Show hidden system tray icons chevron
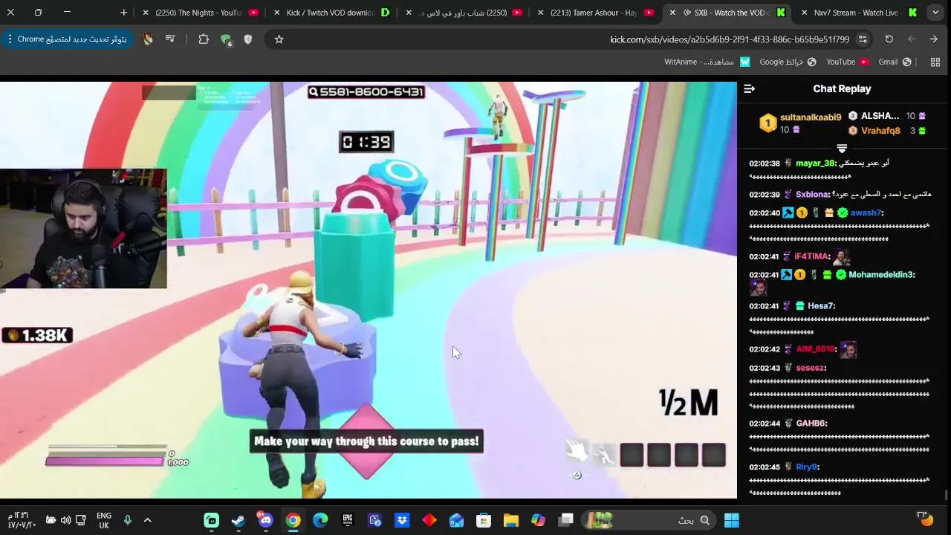Viewport: 951px width, 535px height. click(147, 520)
